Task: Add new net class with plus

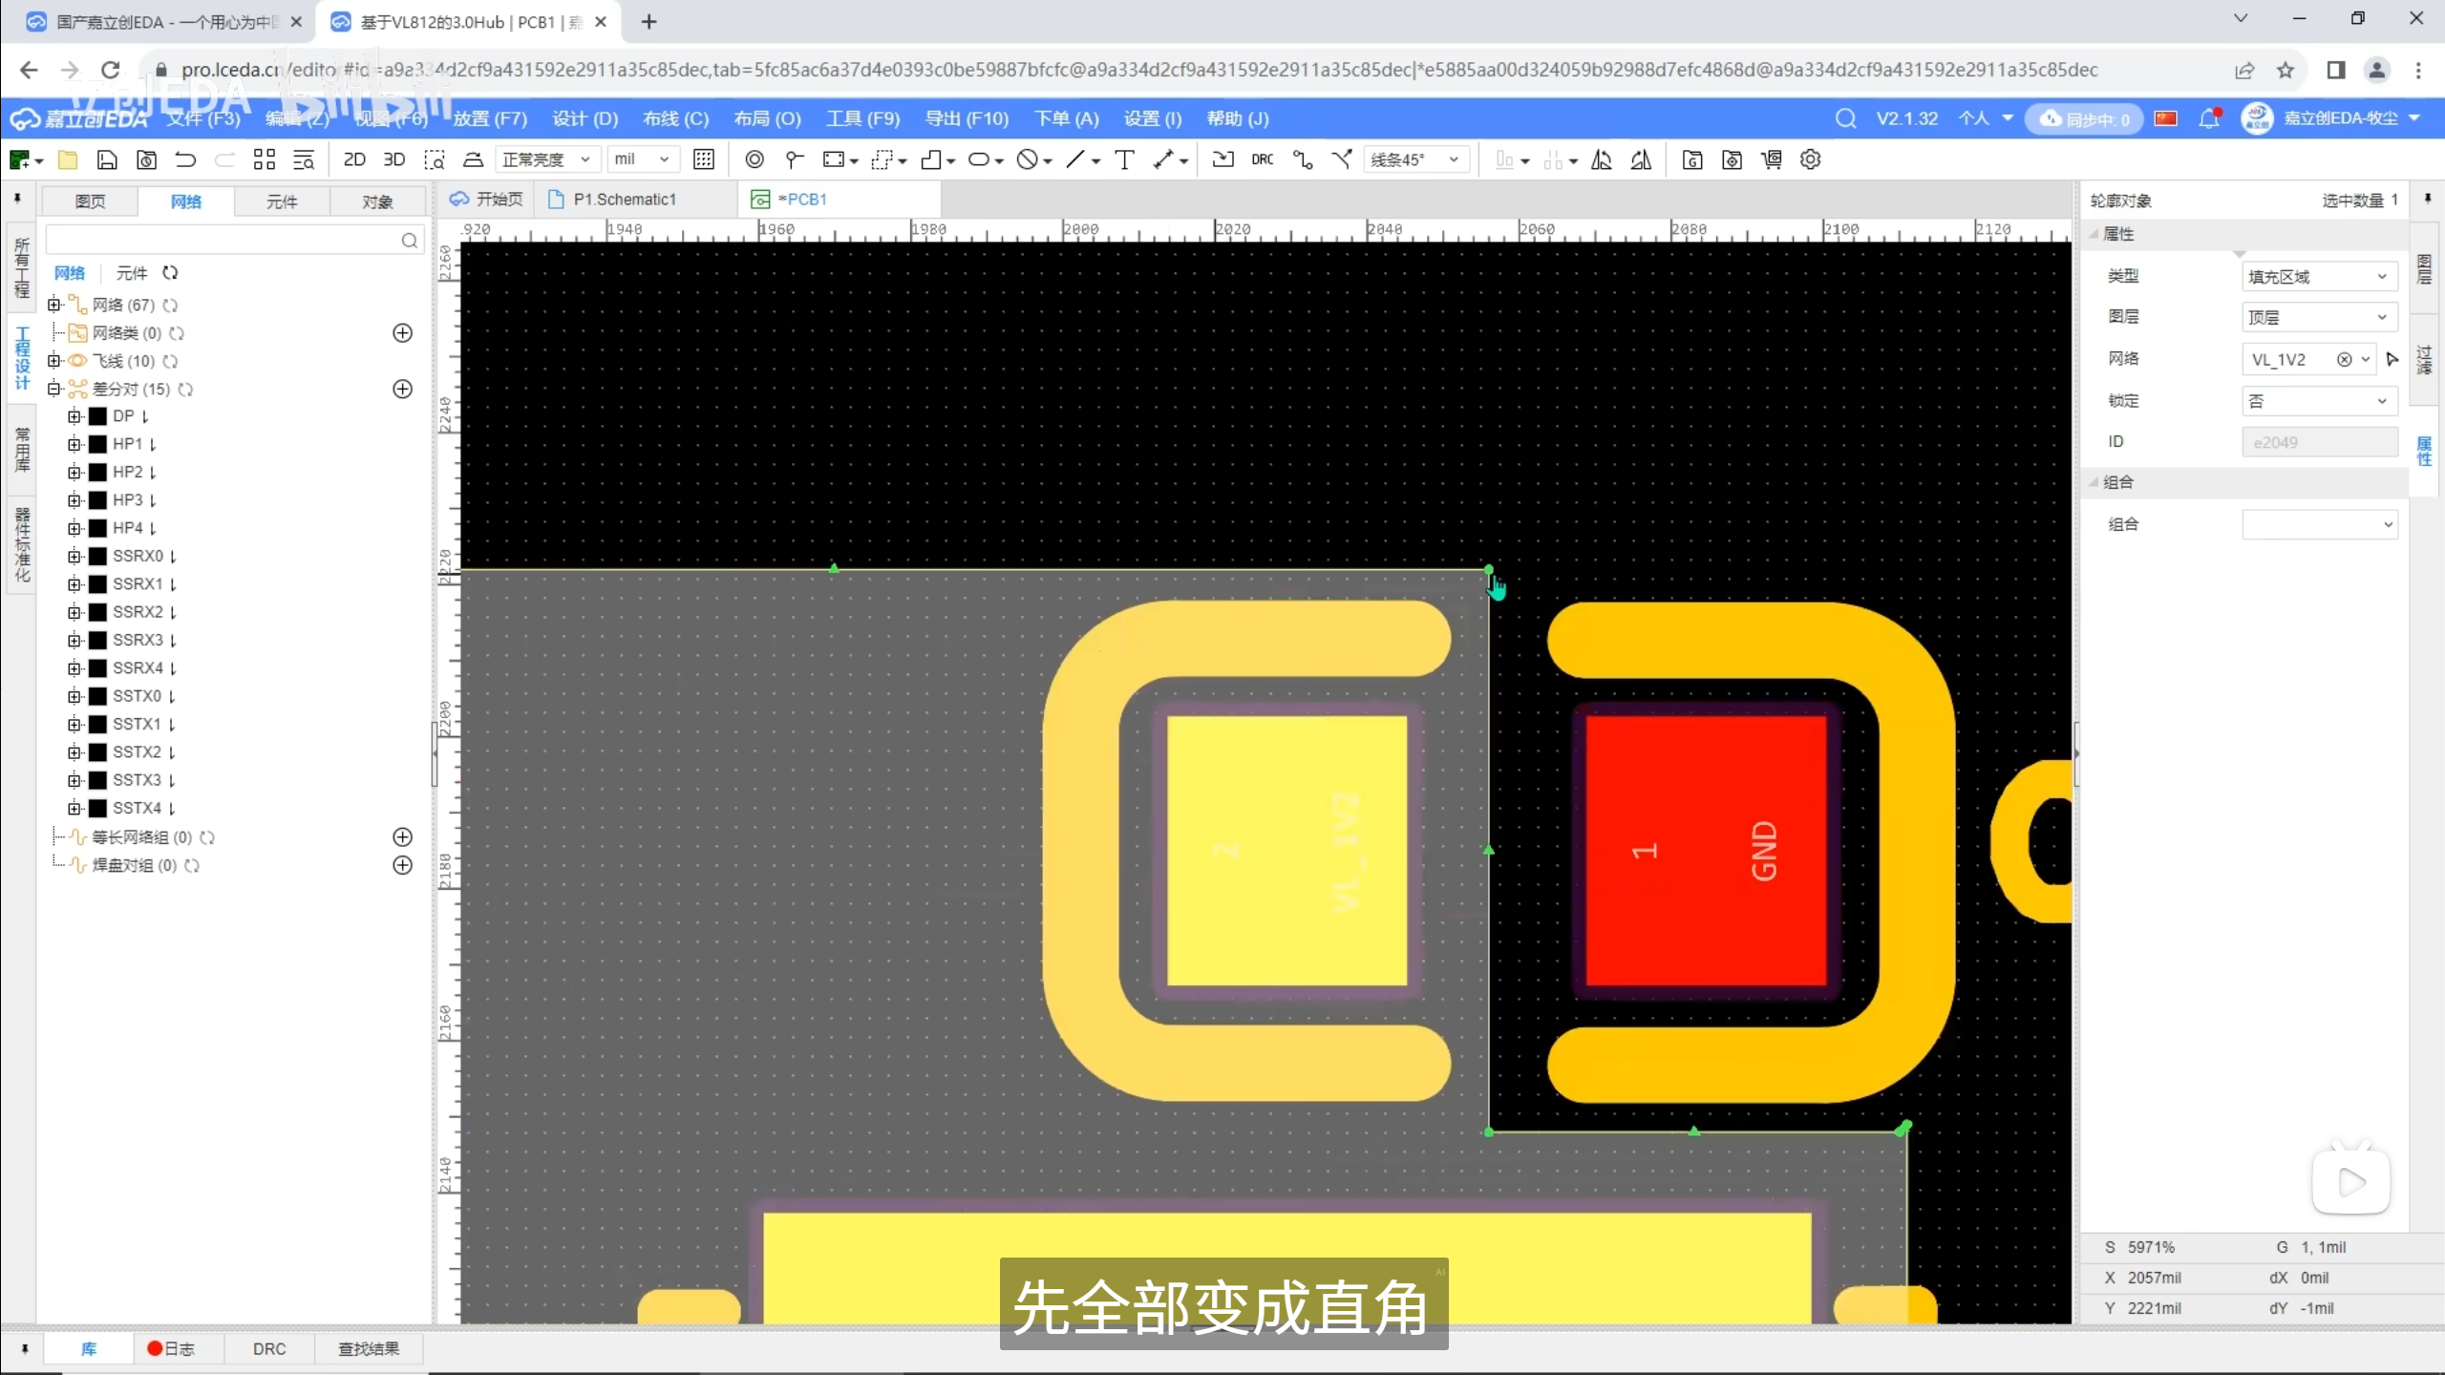Action: click(402, 333)
